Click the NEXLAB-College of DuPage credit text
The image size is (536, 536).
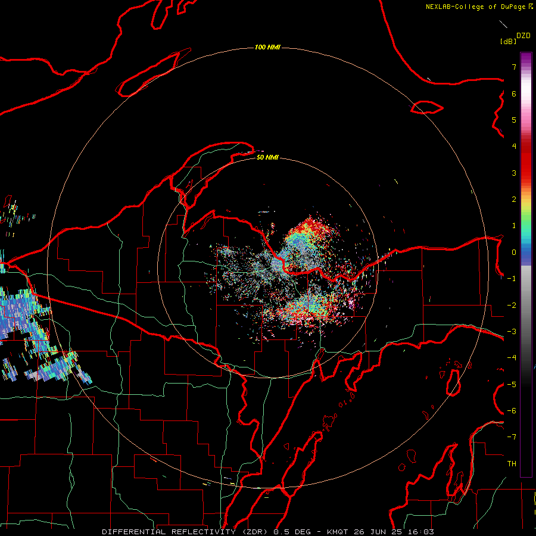coord(476,7)
